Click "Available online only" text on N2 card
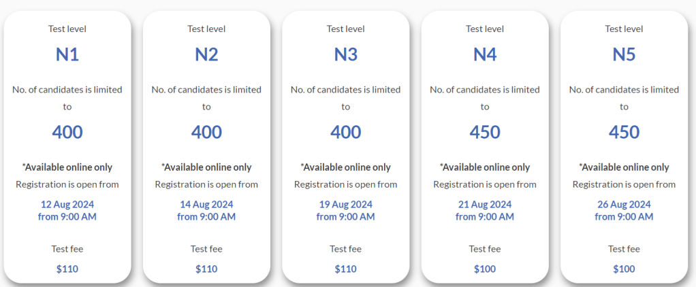The image size is (696, 287). tap(206, 167)
